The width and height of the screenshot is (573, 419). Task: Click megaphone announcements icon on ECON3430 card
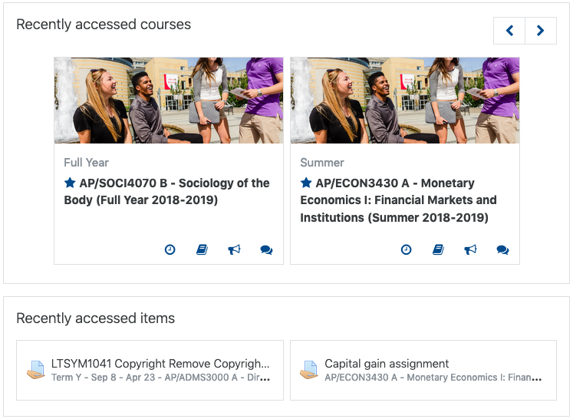(470, 249)
